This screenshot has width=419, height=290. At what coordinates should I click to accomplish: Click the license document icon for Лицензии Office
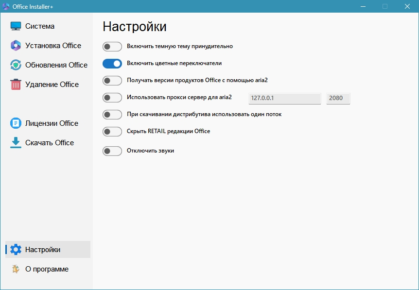click(16, 123)
